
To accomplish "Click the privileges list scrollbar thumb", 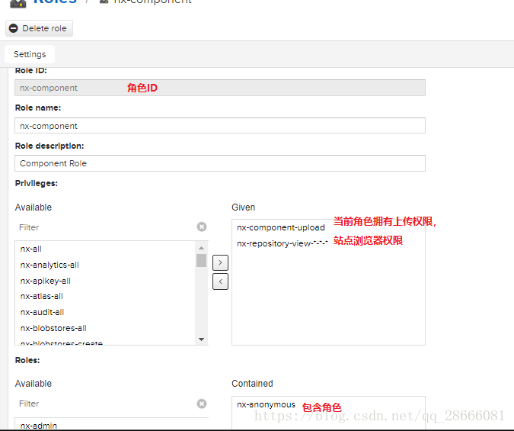I will tap(201, 260).
